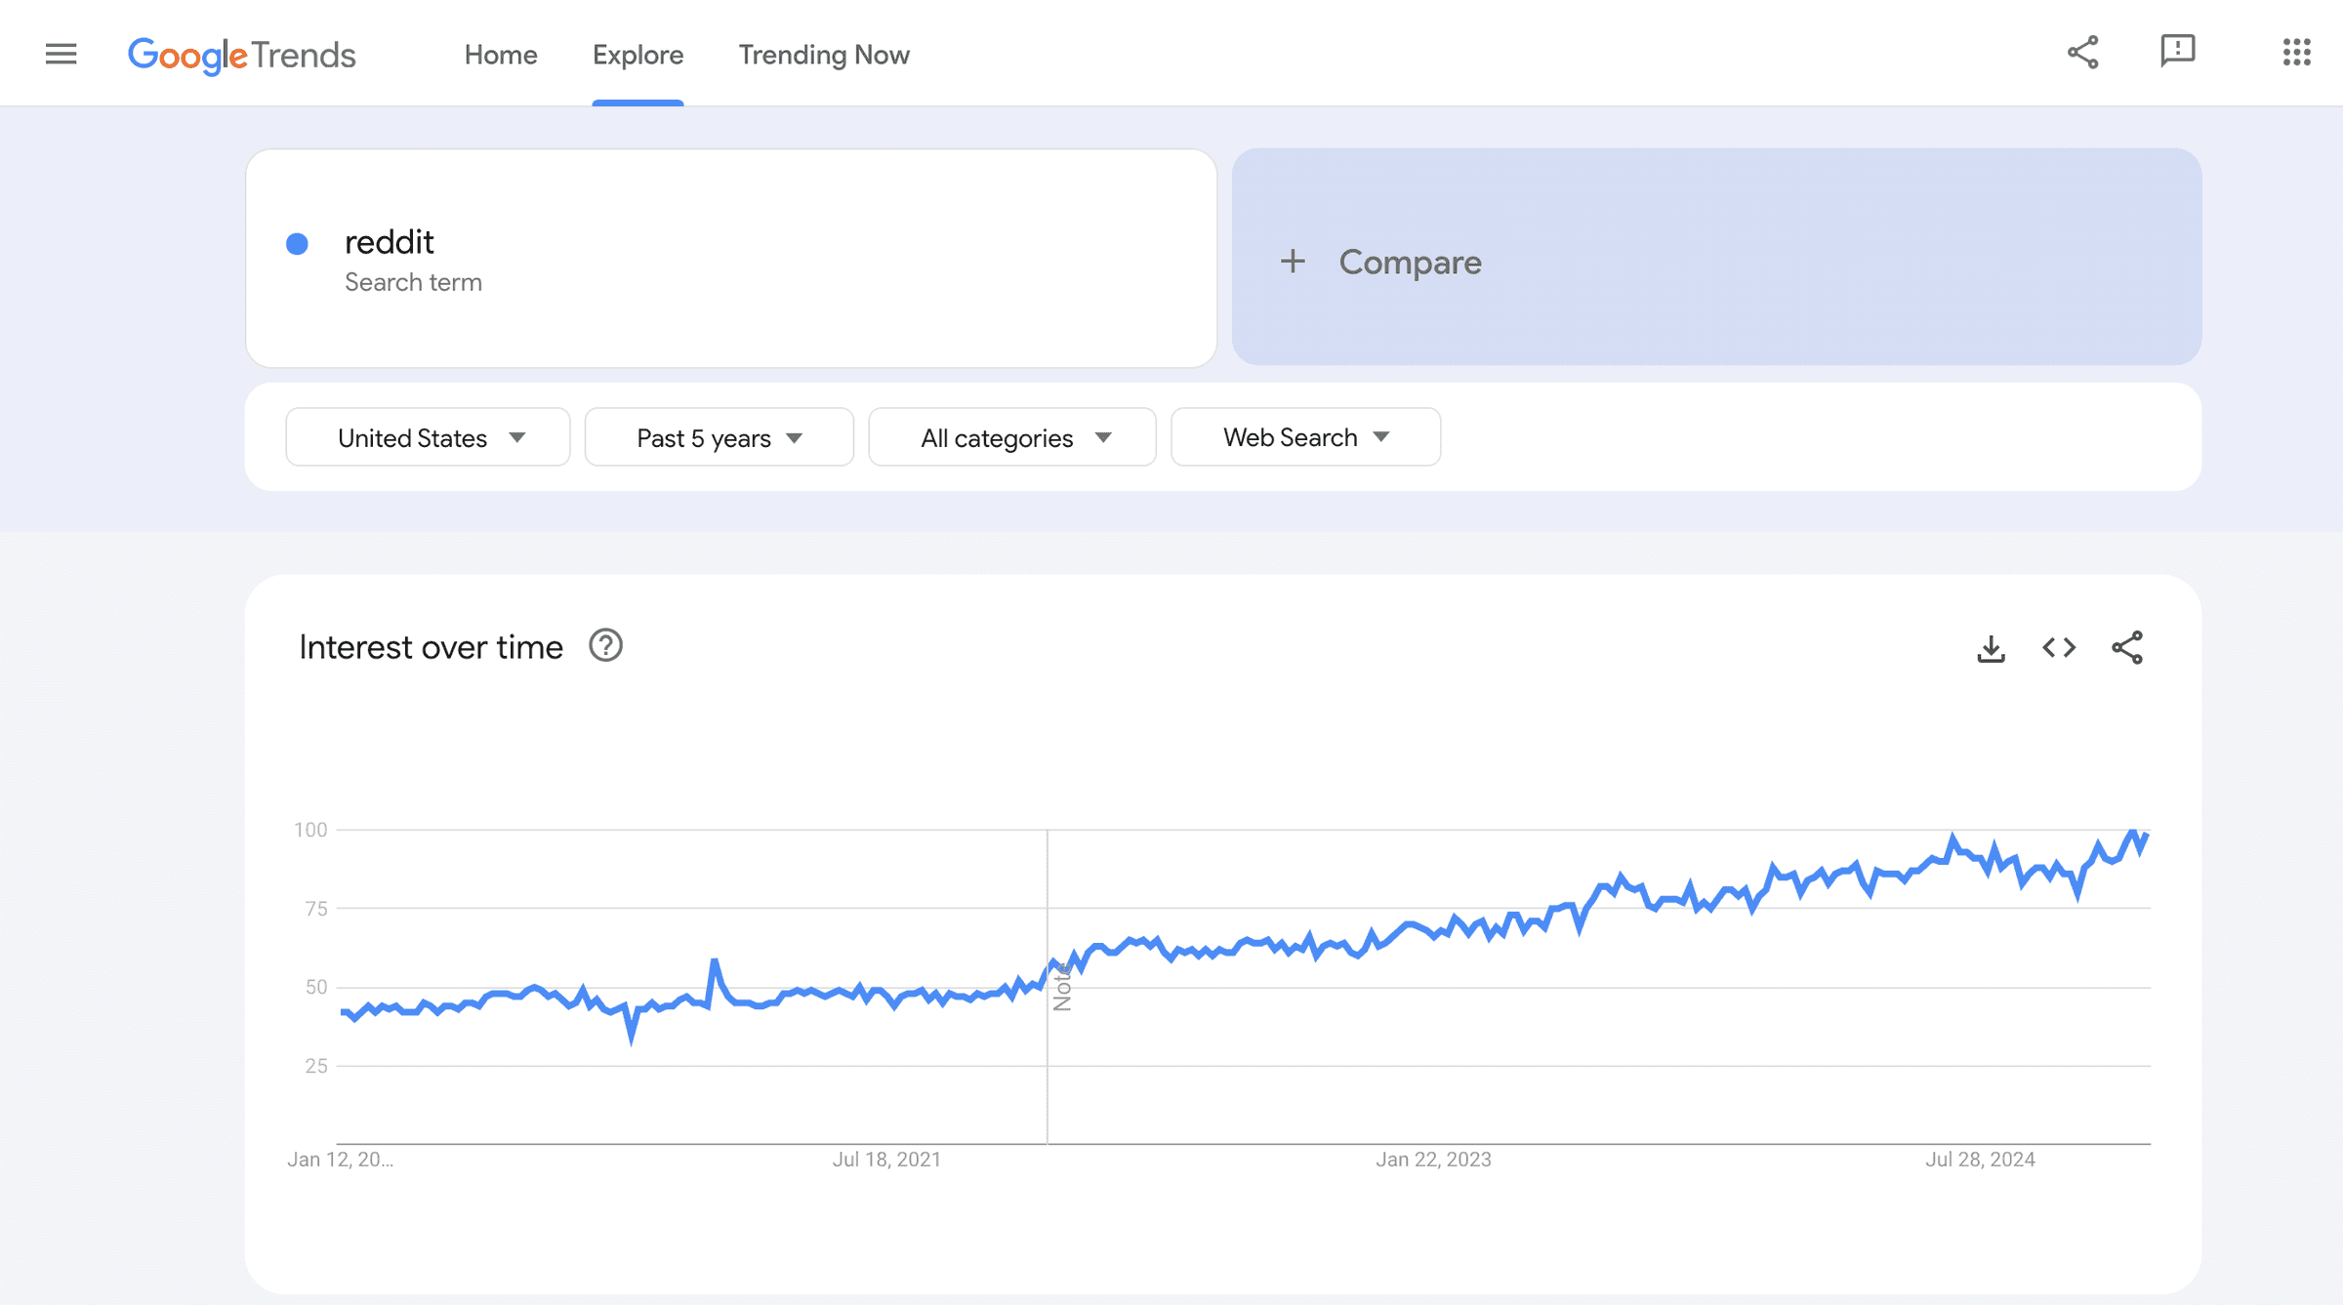Switch to the Home tab
The image size is (2343, 1305).
point(501,56)
